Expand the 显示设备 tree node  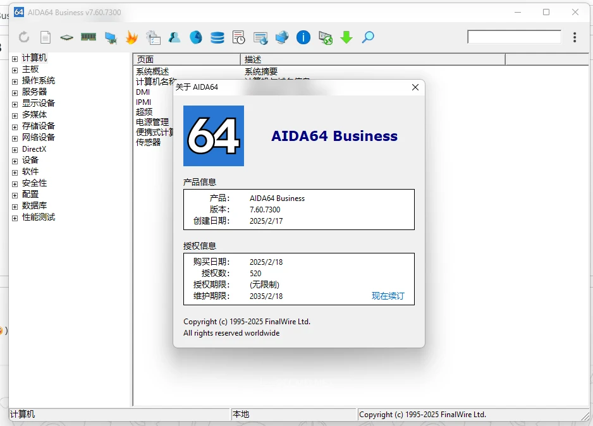click(x=15, y=104)
